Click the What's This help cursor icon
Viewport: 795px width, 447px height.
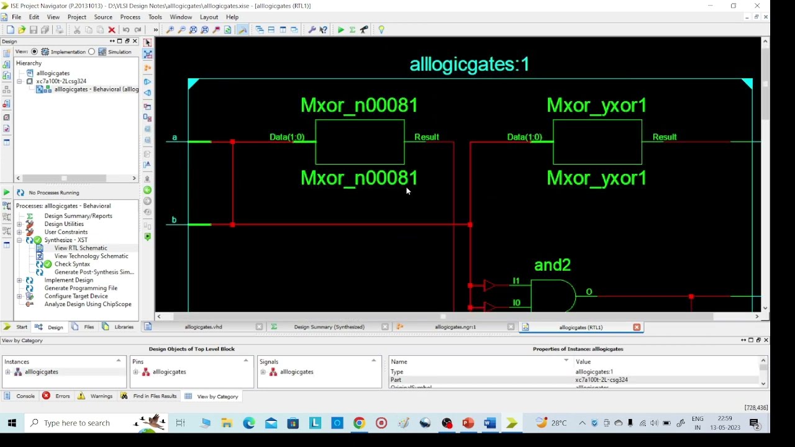324,30
